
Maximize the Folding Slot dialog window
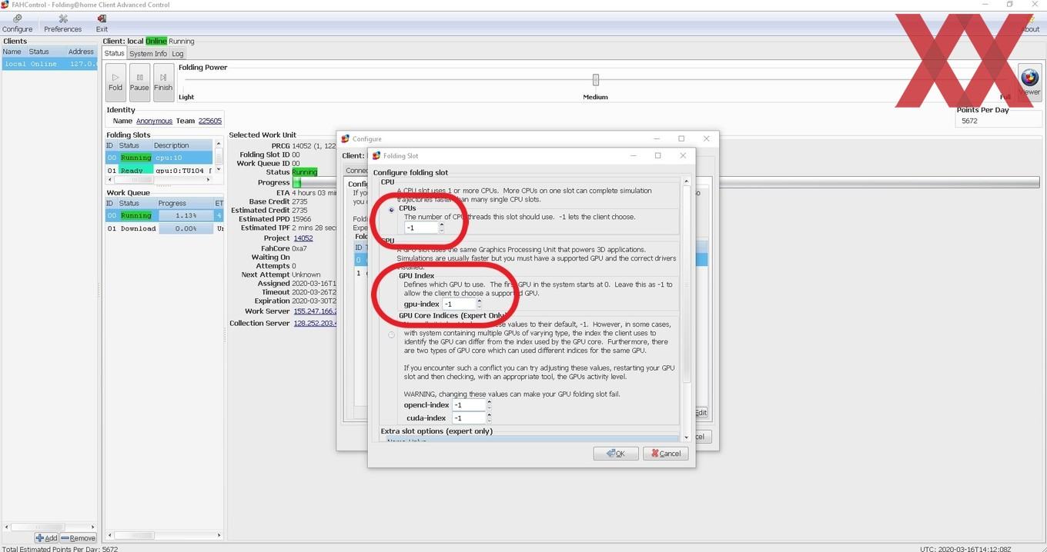point(657,155)
